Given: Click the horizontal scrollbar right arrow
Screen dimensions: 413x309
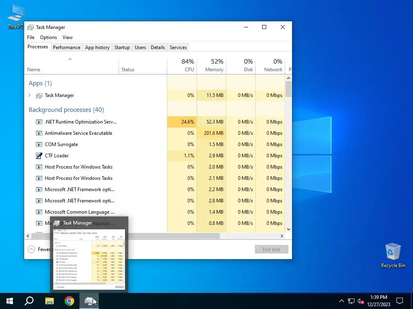Looking at the screenshot, I should (282, 236).
